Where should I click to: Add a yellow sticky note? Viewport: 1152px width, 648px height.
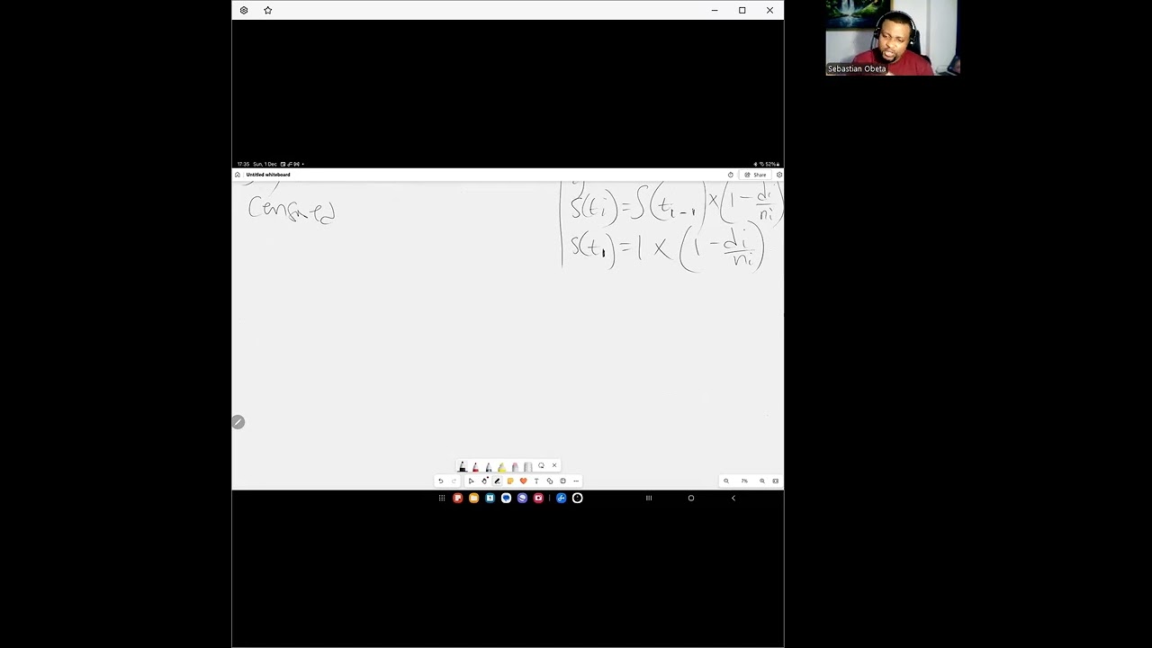(x=510, y=481)
